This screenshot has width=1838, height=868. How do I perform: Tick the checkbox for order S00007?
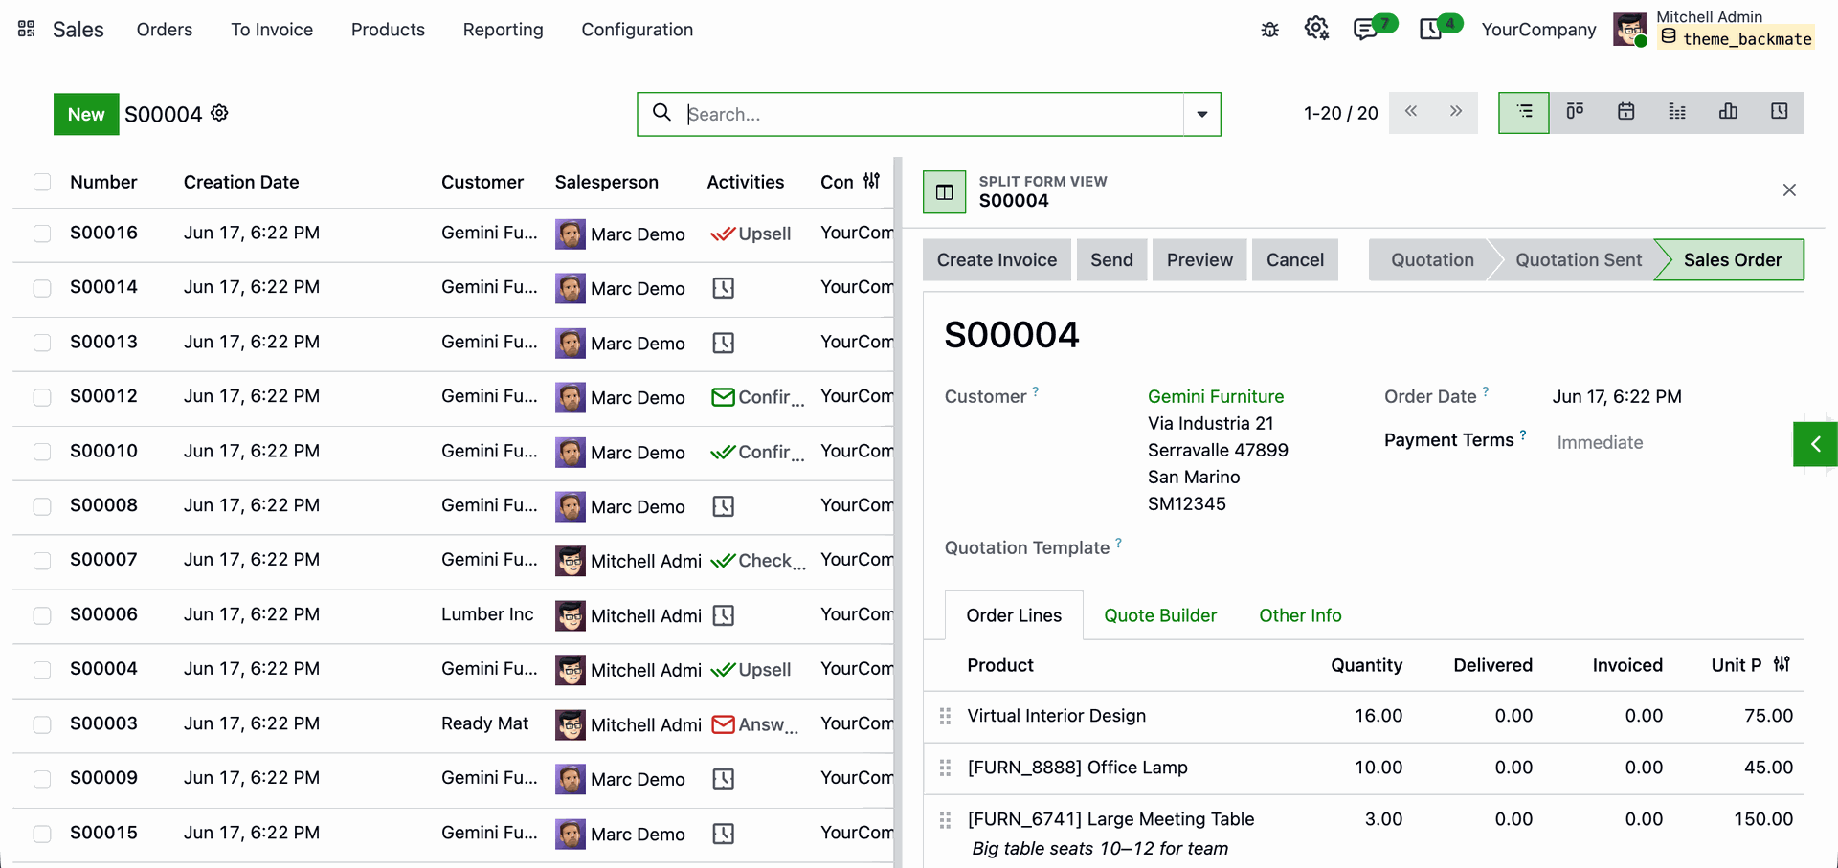tap(42, 561)
